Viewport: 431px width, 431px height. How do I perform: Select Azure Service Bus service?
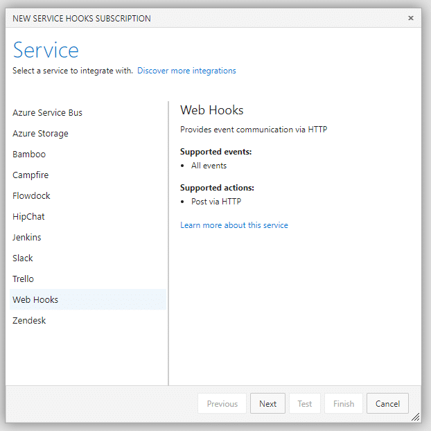click(x=88, y=113)
